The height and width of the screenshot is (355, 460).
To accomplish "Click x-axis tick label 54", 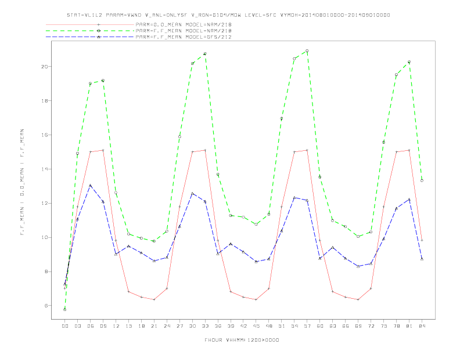I will click(294, 326).
